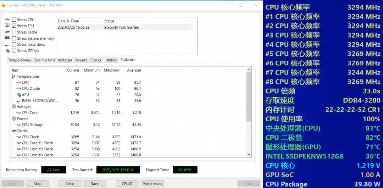Click the CPU Core voltage row icon

pyautogui.click(x=18, y=113)
